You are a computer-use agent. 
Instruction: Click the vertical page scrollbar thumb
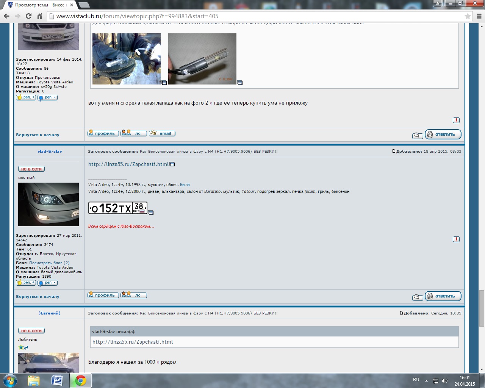click(x=482, y=308)
